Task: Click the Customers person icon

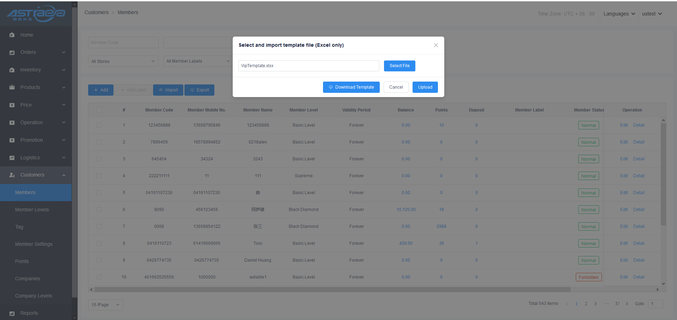Action: [12, 175]
